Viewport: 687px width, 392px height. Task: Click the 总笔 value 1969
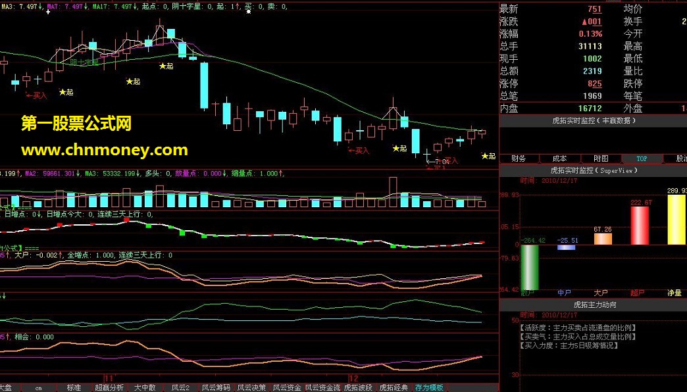592,95
